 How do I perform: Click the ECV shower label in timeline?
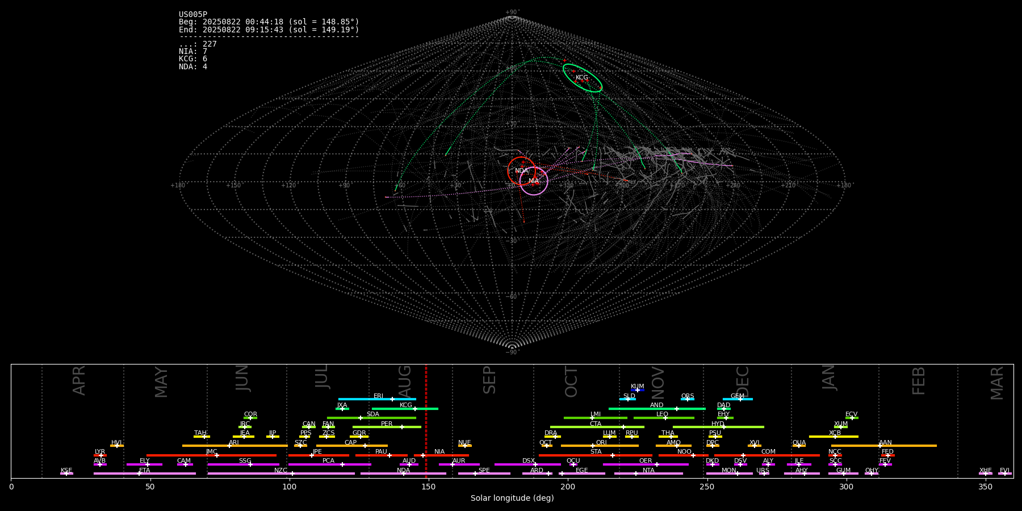pyautogui.click(x=851, y=414)
